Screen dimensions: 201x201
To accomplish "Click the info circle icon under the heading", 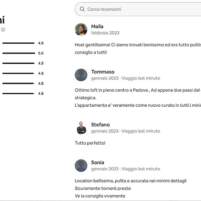I will (x=3, y=29).
